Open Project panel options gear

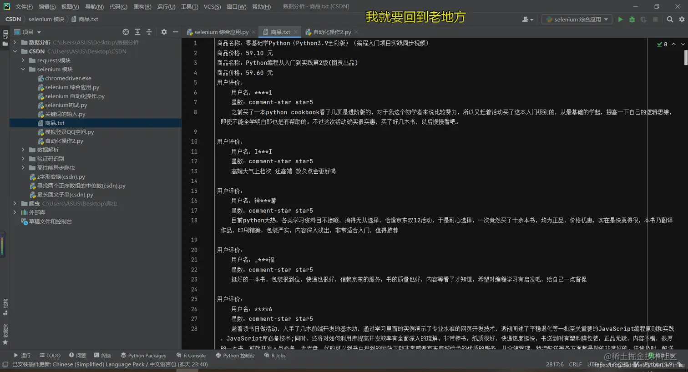click(164, 32)
